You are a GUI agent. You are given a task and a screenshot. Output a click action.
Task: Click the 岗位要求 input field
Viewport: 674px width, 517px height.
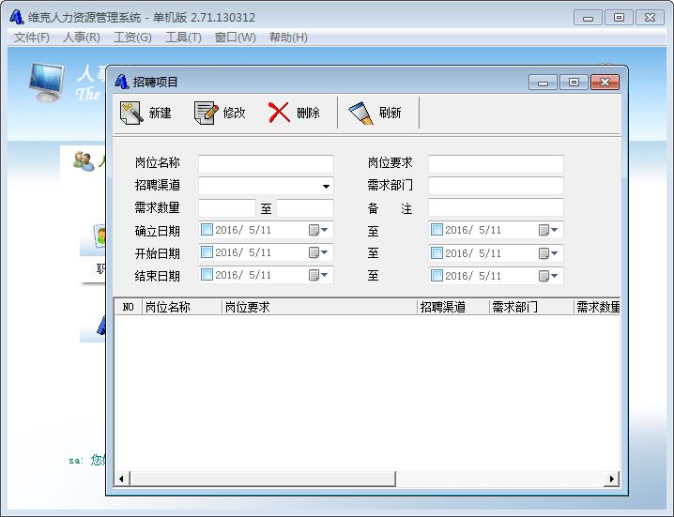[496, 164]
